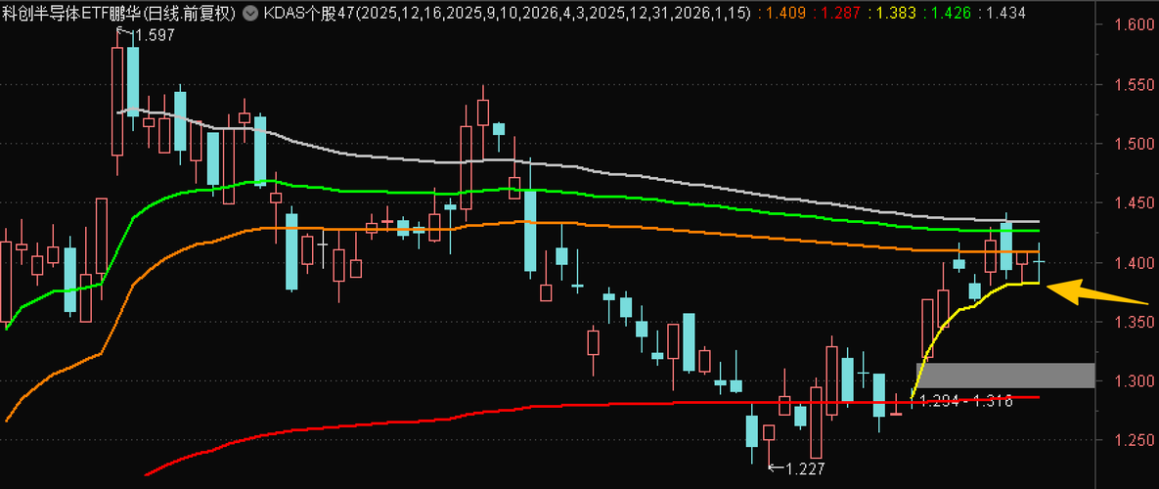This screenshot has height=489, width=1159.
Task: Click the KDAS个股47 indicator parameters label
Action: tap(508, 14)
